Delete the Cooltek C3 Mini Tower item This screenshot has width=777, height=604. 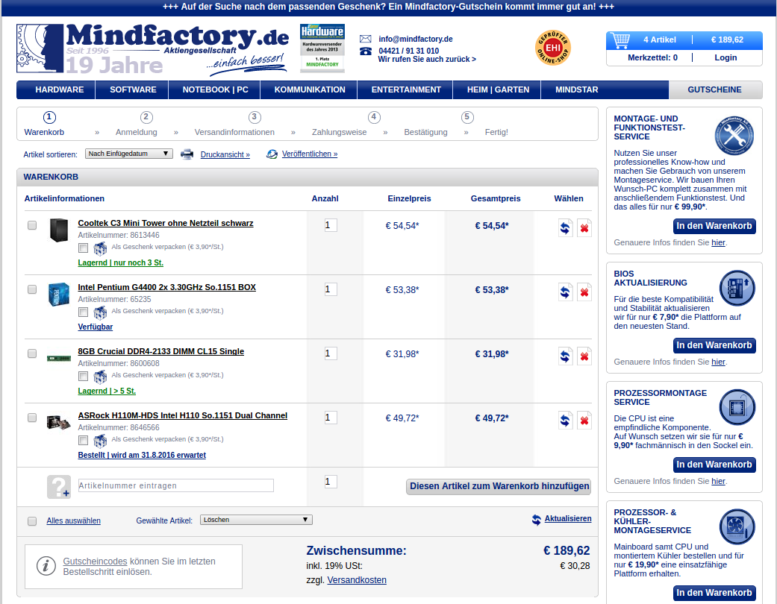[584, 227]
